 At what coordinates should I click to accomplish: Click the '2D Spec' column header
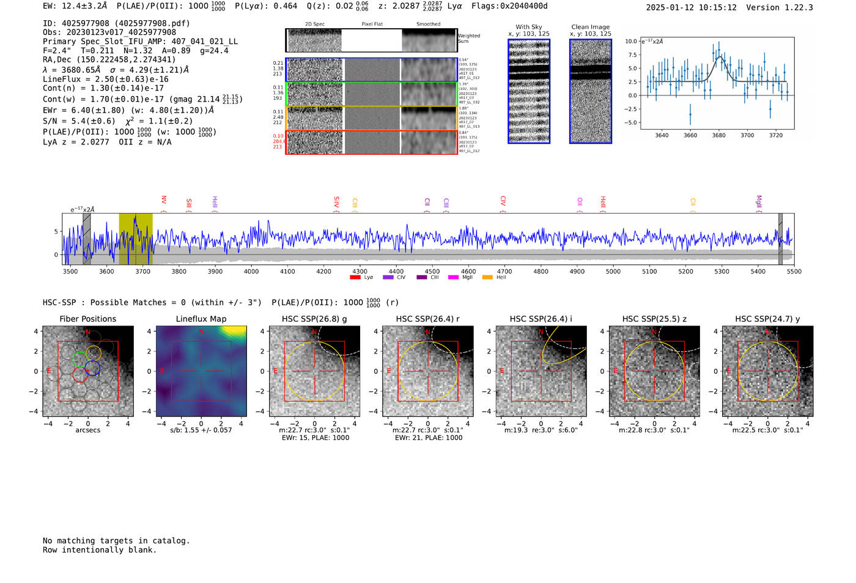point(315,24)
